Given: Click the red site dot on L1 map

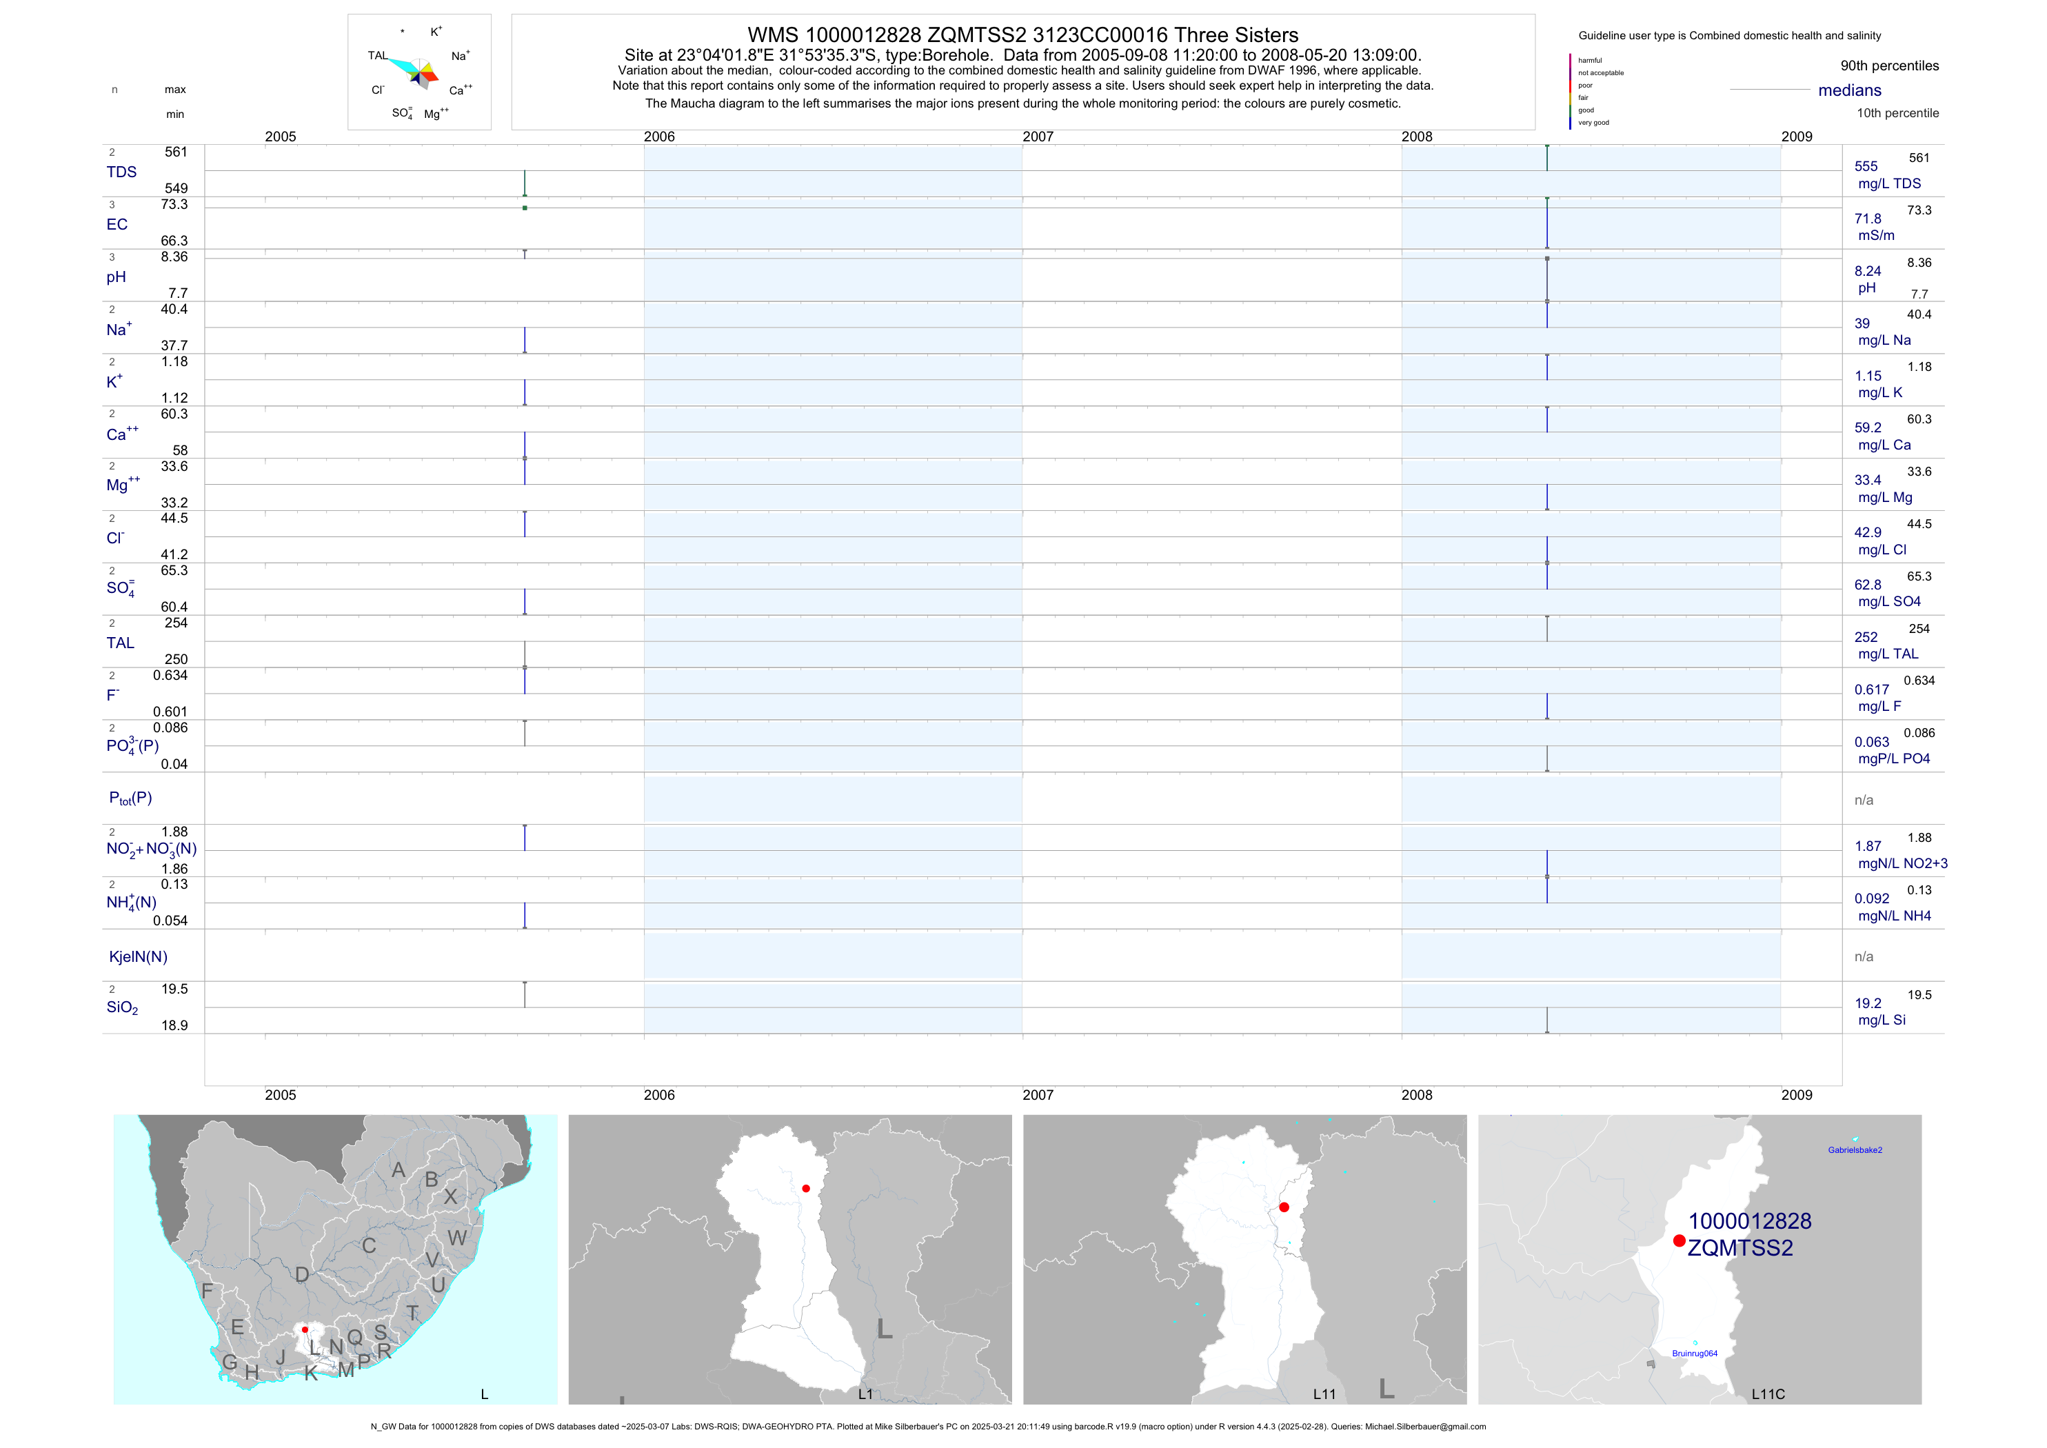Looking at the screenshot, I should tap(806, 1189).
